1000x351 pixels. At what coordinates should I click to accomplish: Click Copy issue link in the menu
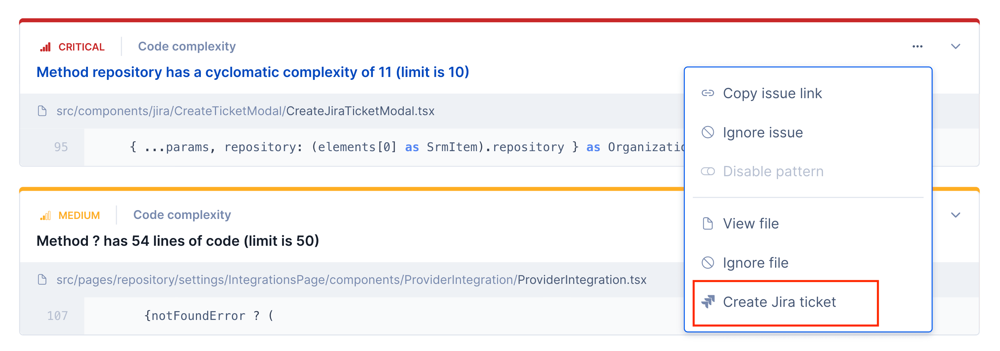tap(773, 93)
